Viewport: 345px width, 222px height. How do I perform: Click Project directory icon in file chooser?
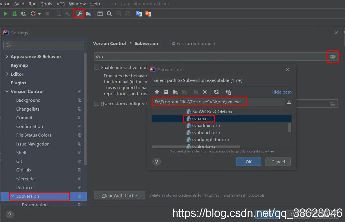175,92
